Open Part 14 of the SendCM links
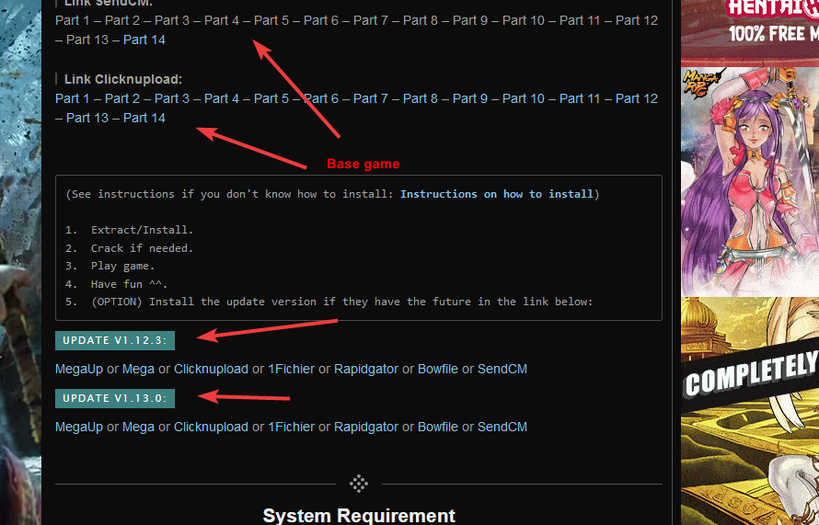 click(144, 40)
